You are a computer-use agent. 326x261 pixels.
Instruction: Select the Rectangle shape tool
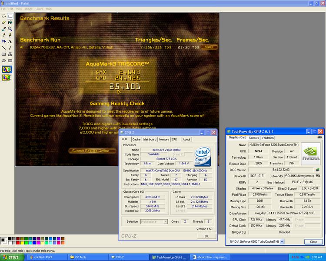point(4,54)
